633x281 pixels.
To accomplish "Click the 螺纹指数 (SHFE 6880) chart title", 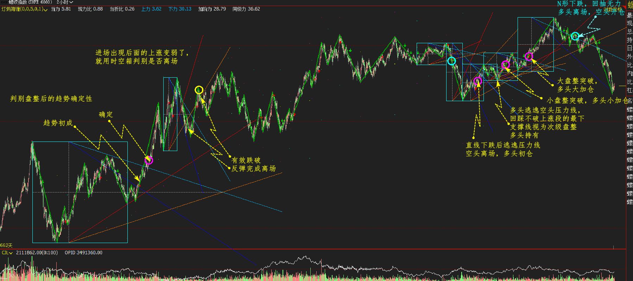I will click(x=30, y=2).
